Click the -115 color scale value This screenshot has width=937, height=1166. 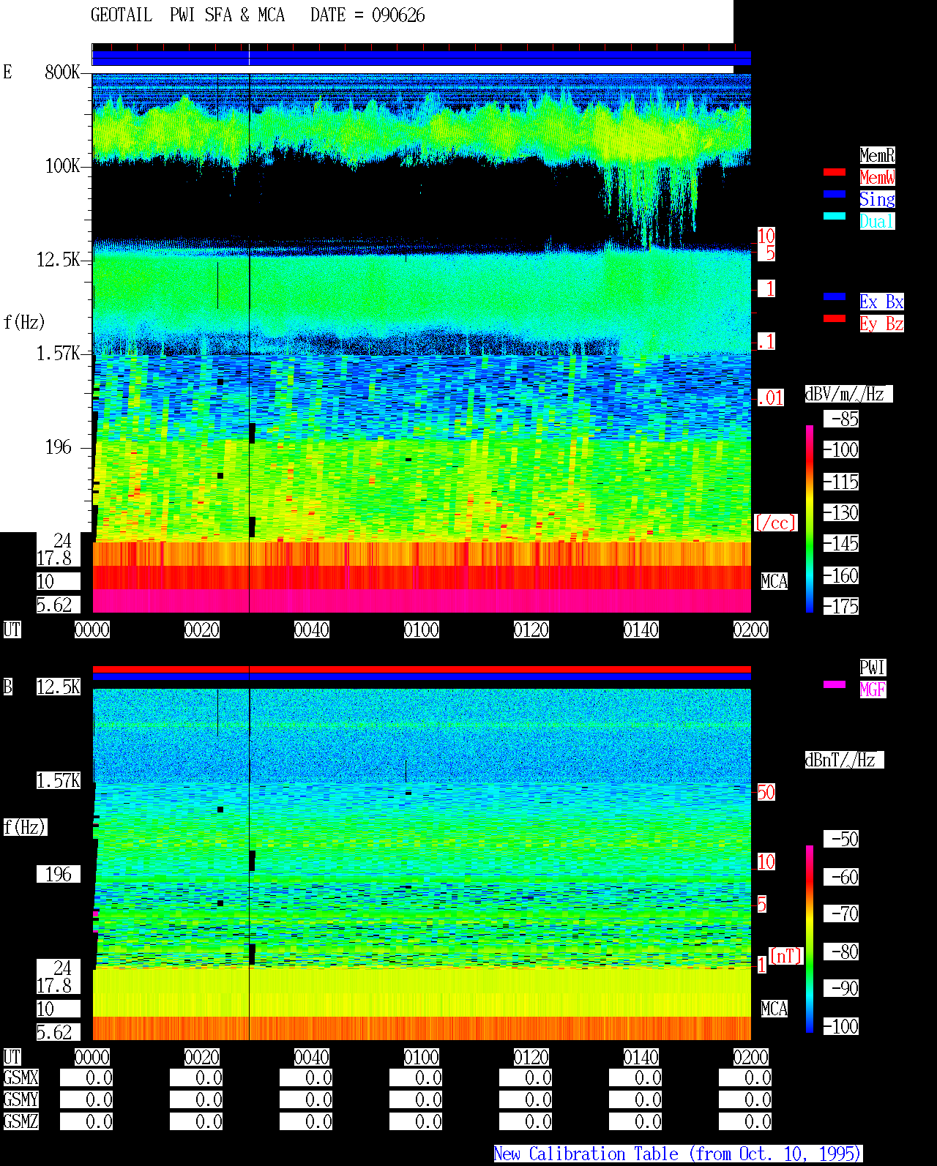pos(841,482)
